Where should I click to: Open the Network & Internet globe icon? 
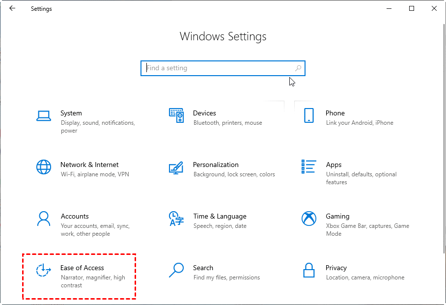coord(44,167)
